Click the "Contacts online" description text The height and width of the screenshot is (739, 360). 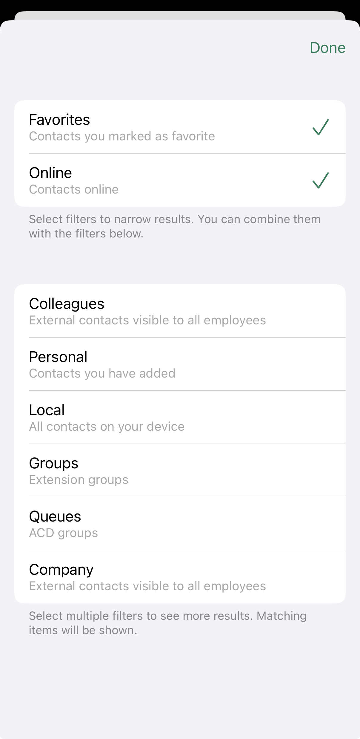pyautogui.click(x=74, y=190)
